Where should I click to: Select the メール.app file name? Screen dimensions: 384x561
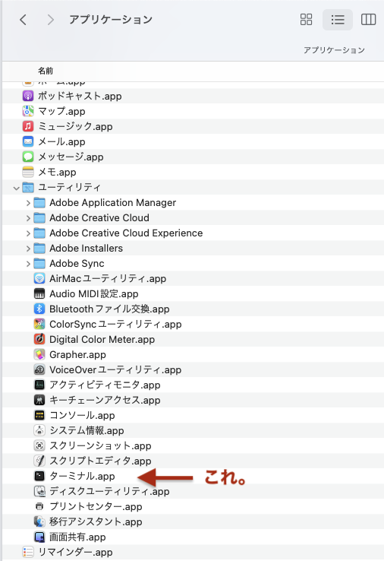click(61, 141)
